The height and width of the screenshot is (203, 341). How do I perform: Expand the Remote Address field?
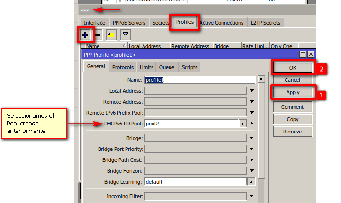(252, 102)
